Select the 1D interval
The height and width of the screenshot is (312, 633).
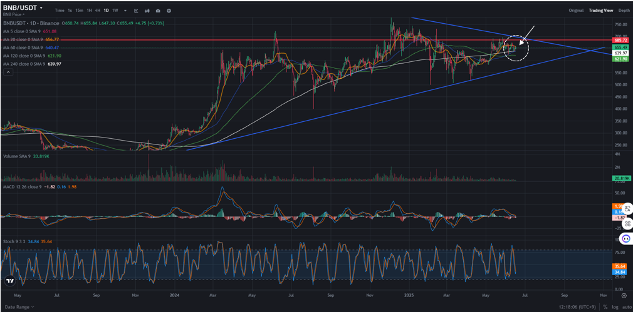tap(106, 11)
